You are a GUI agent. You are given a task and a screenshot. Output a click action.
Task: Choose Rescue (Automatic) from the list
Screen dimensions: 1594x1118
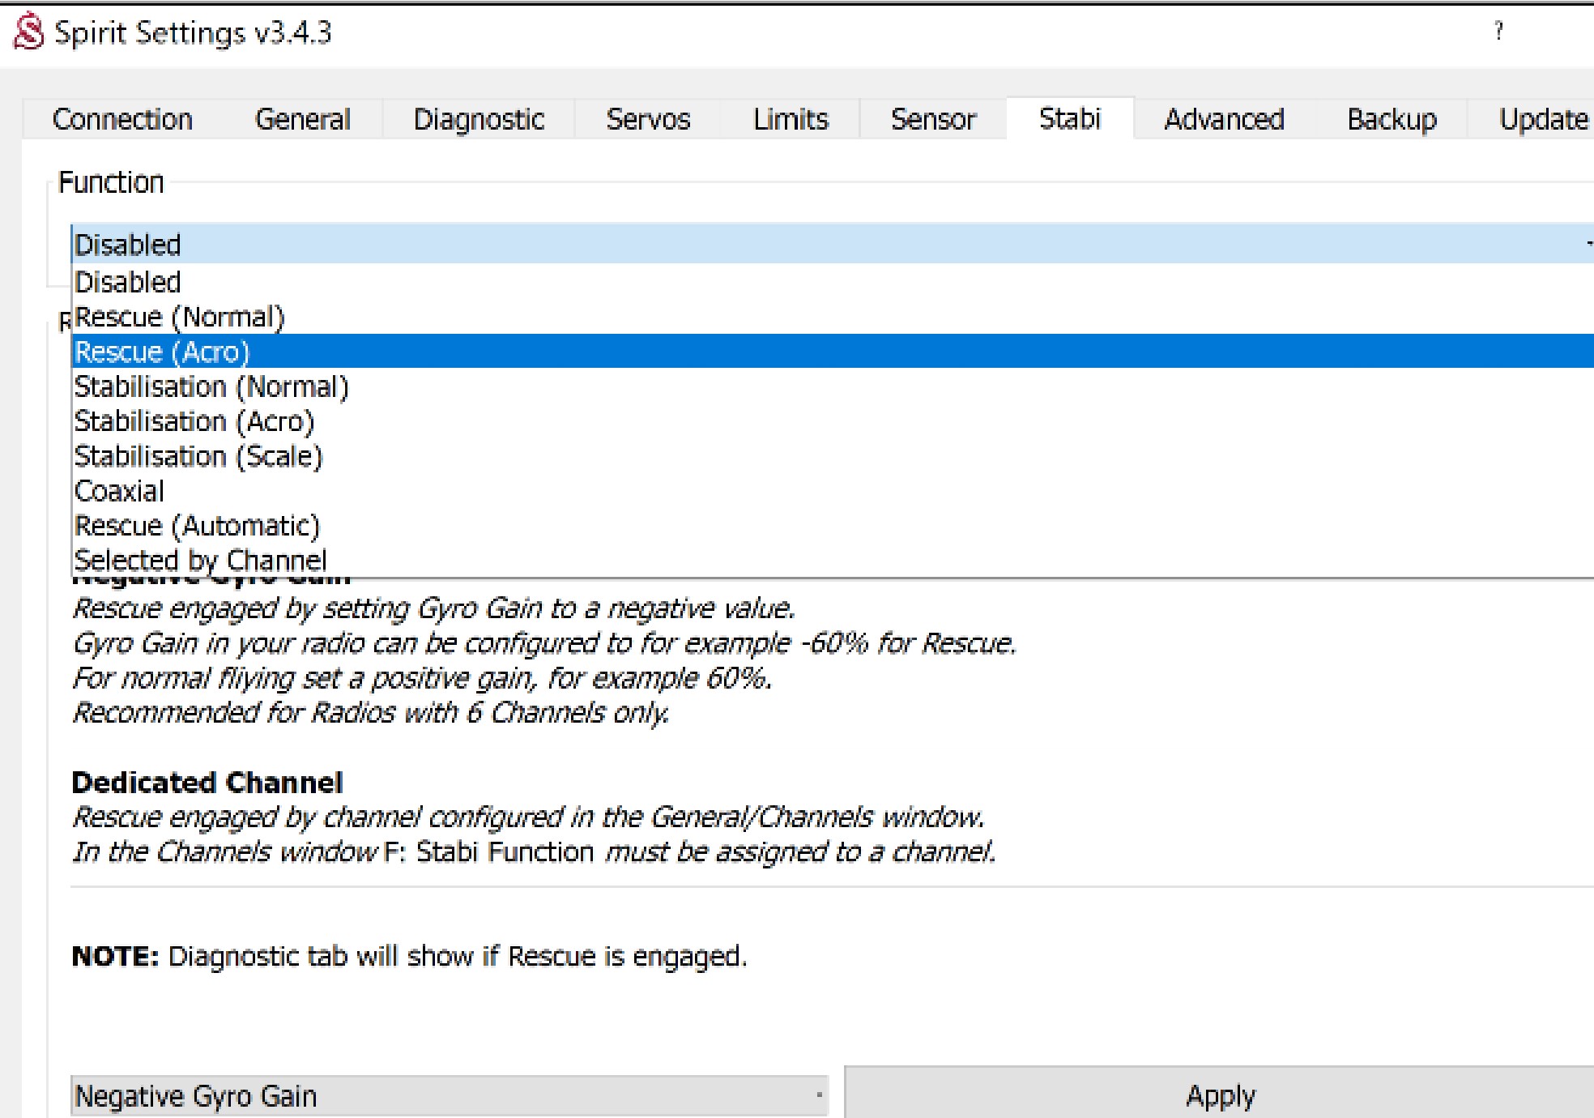click(x=197, y=526)
